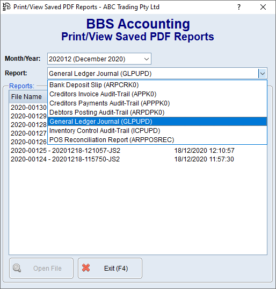
Task: Pick Debtors Posting Audit-Trail (ARPDPK0)
Action: 157,112
